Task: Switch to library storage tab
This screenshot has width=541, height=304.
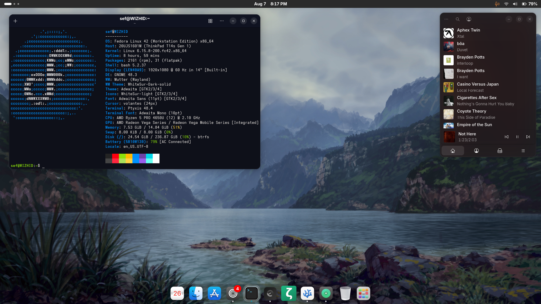Action: pyautogui.click(x=500, y=151)
